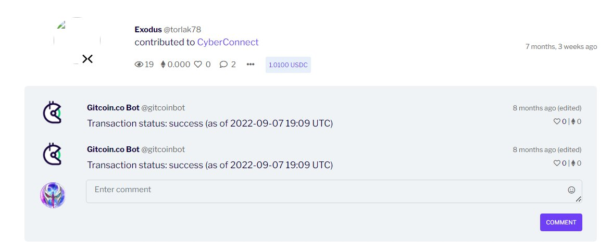
Task: Click your dragonfly profile avatar
Action: 53,195
